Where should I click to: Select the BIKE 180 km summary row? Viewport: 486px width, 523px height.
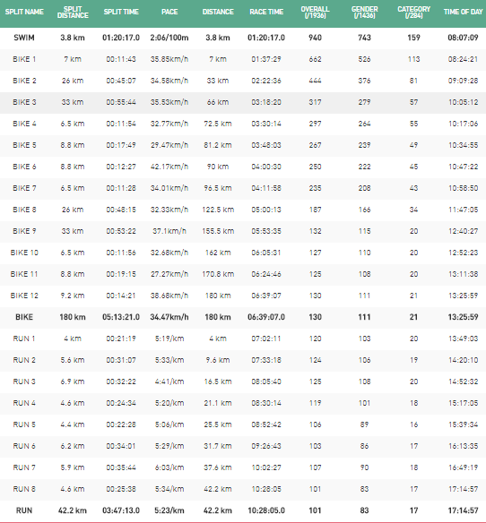click(x=243, y=317)
